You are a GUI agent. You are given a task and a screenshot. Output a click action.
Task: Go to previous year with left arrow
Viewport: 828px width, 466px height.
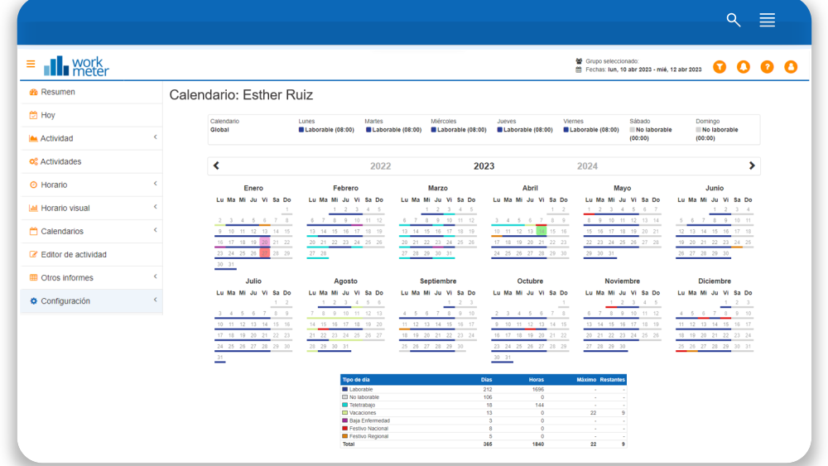point(216,166)
